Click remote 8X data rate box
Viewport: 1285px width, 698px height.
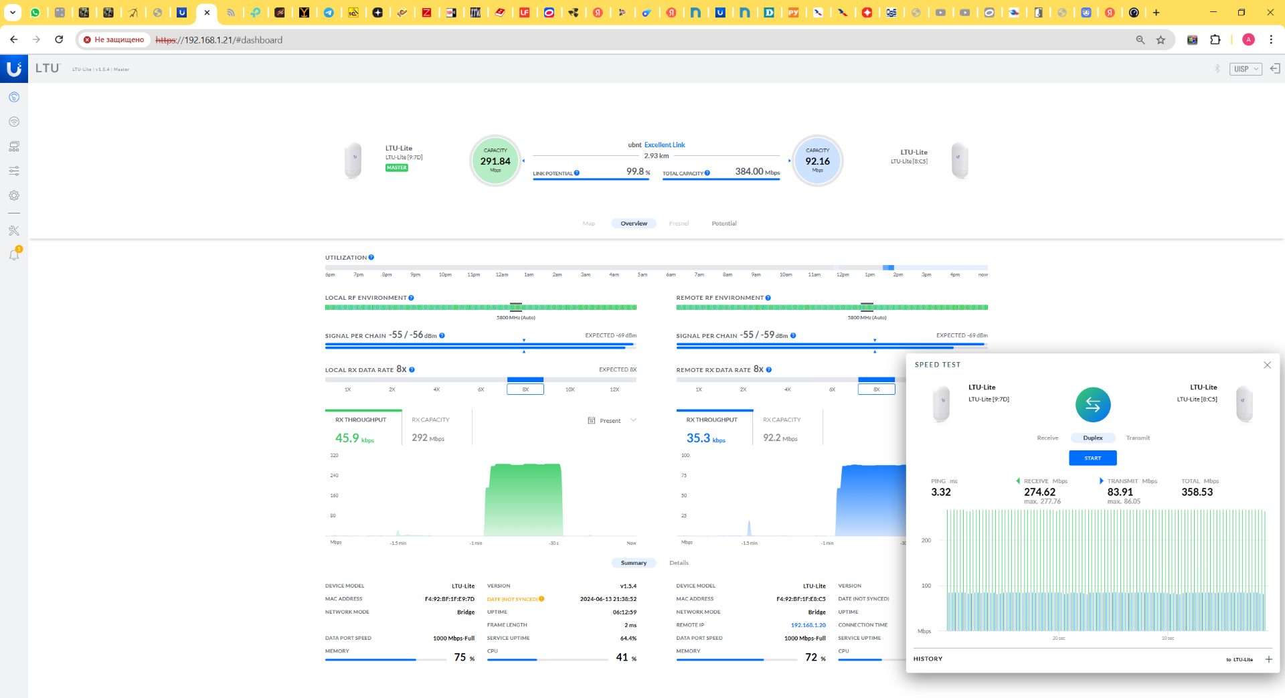pyautogui.click(x=877, y=389)
